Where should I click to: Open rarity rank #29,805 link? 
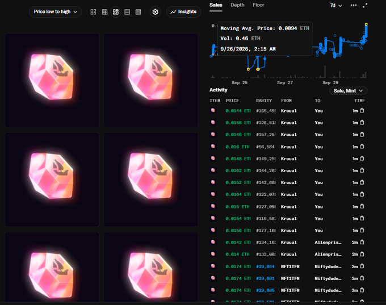coord(265,290)
